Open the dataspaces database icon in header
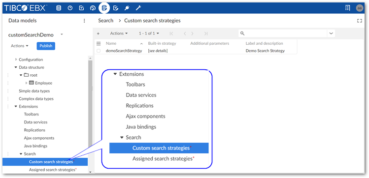Screen dimensions: 369x178 point(59,8)
